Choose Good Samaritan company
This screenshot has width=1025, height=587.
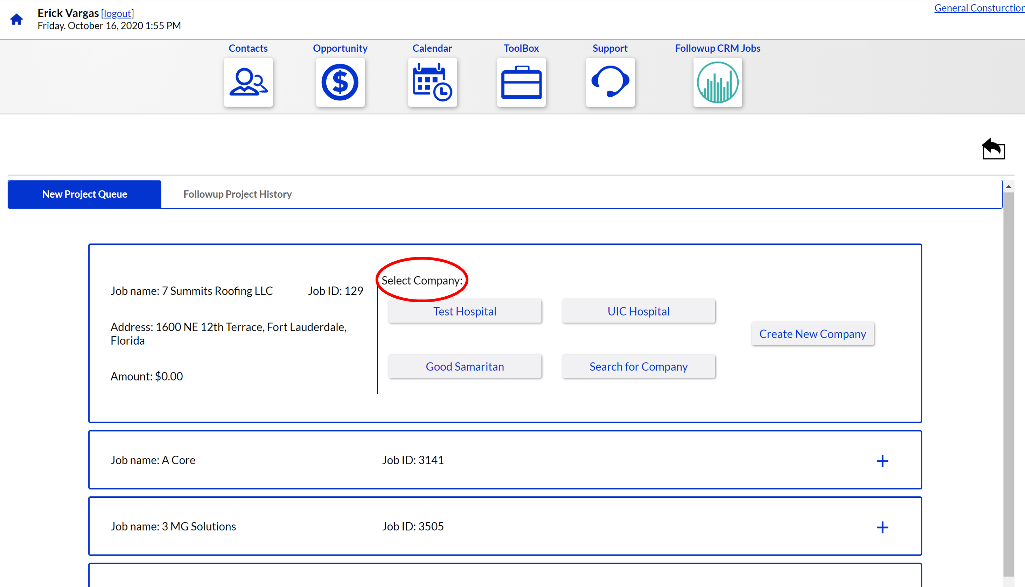click(x=465, y=367)
